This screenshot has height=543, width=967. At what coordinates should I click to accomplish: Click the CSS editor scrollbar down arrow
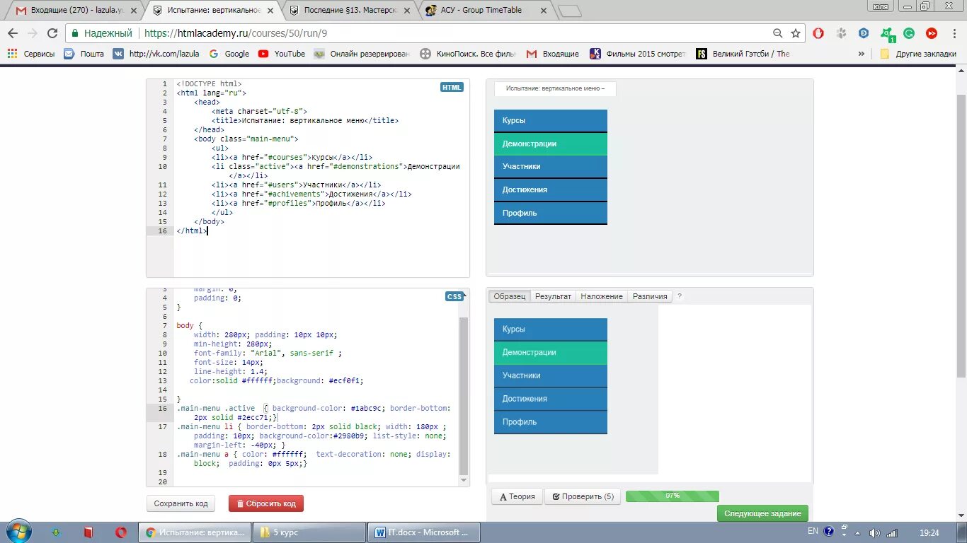click(464, 481)
